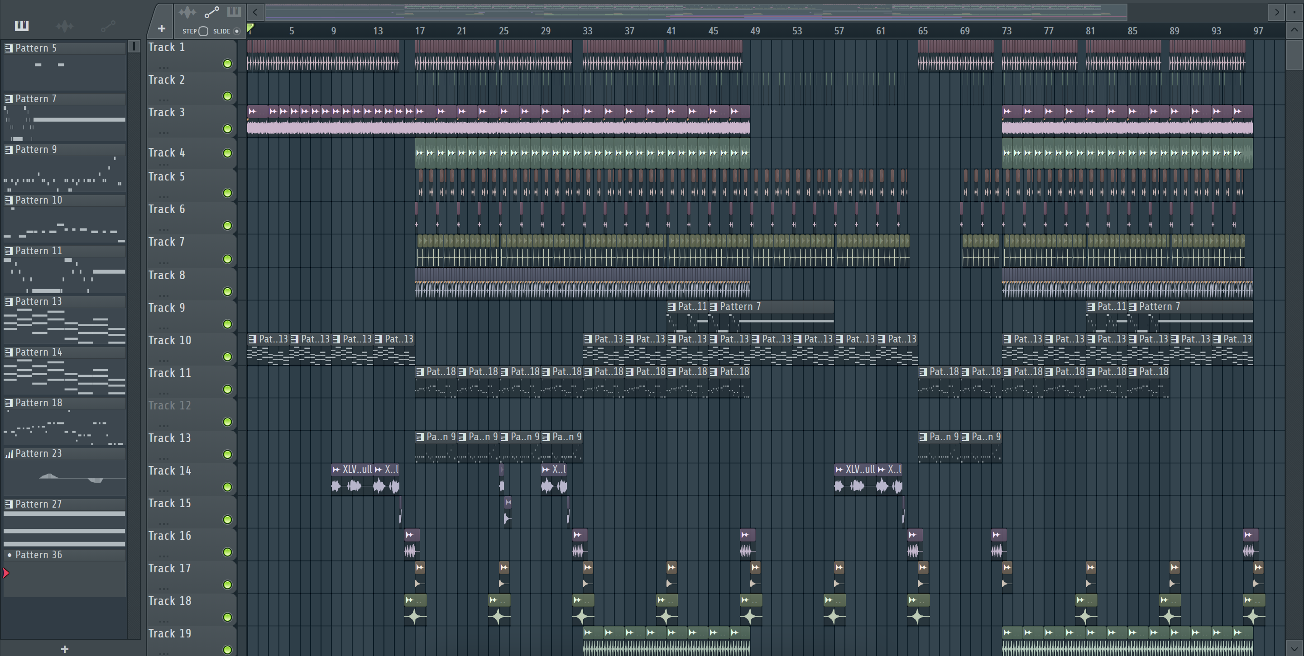Click the red current-pattern arrow under Pattern 36
1304x656 pixels.
[x=5, y=573]
